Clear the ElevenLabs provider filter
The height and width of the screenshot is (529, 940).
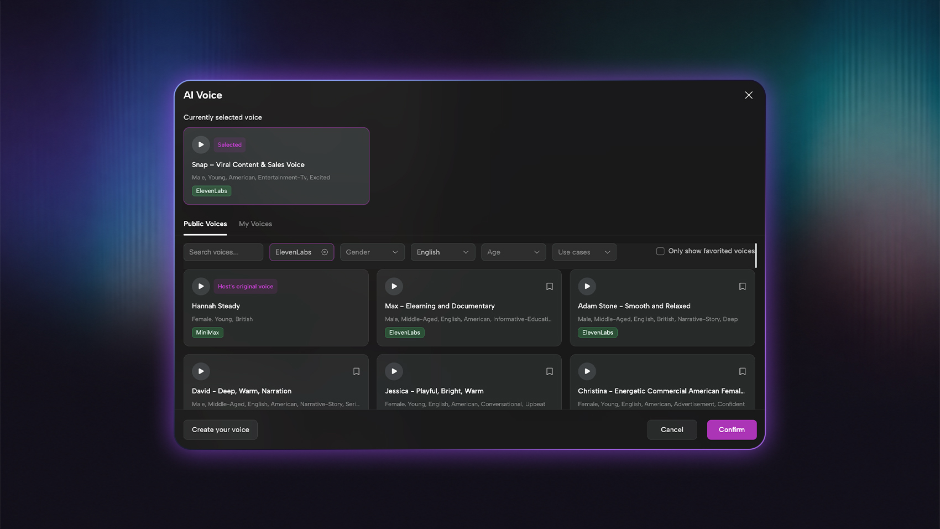(325, 252)
